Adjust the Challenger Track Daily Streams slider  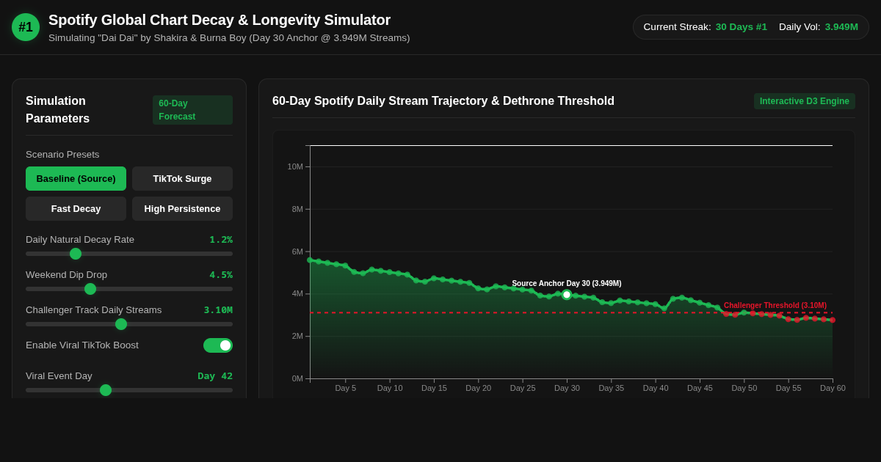[129, 324]
